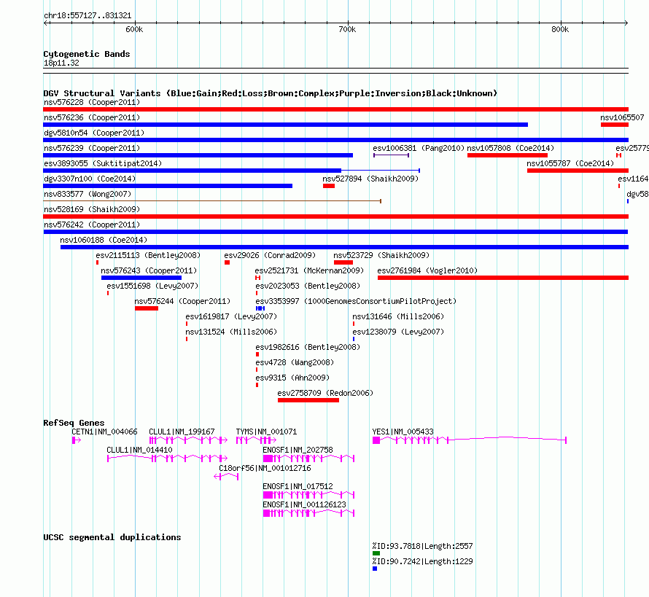The image size is (649, 597).
Task: Click the esv3893055 (Suktitipat2014) label
Action: [x=103, y=163]
